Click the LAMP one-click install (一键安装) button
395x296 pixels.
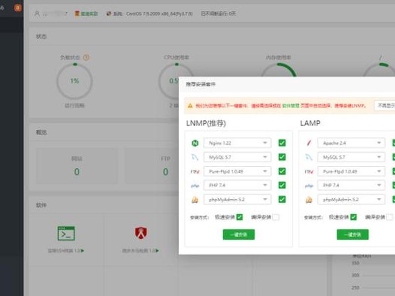pos(353,235)
